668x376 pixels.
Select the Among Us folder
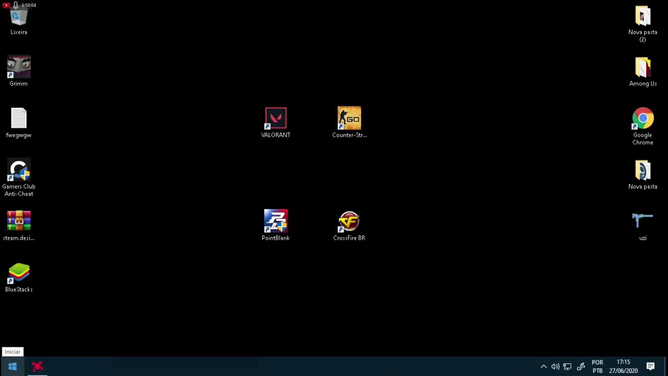[x=643, y=71]
